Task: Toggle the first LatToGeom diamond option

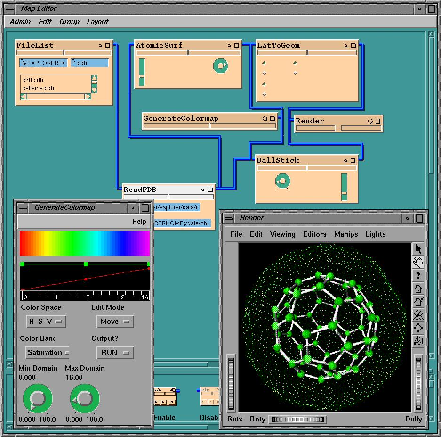Action: [x=264, y=63]
